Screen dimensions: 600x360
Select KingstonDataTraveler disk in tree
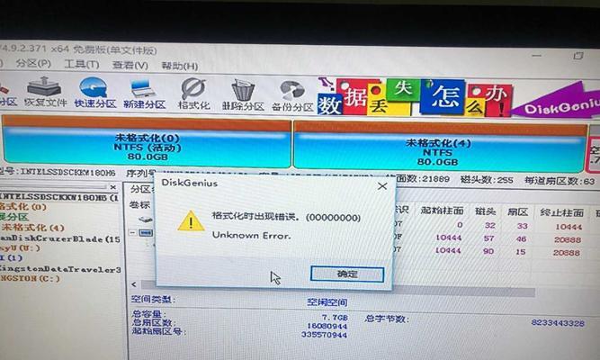pos(60,269)
